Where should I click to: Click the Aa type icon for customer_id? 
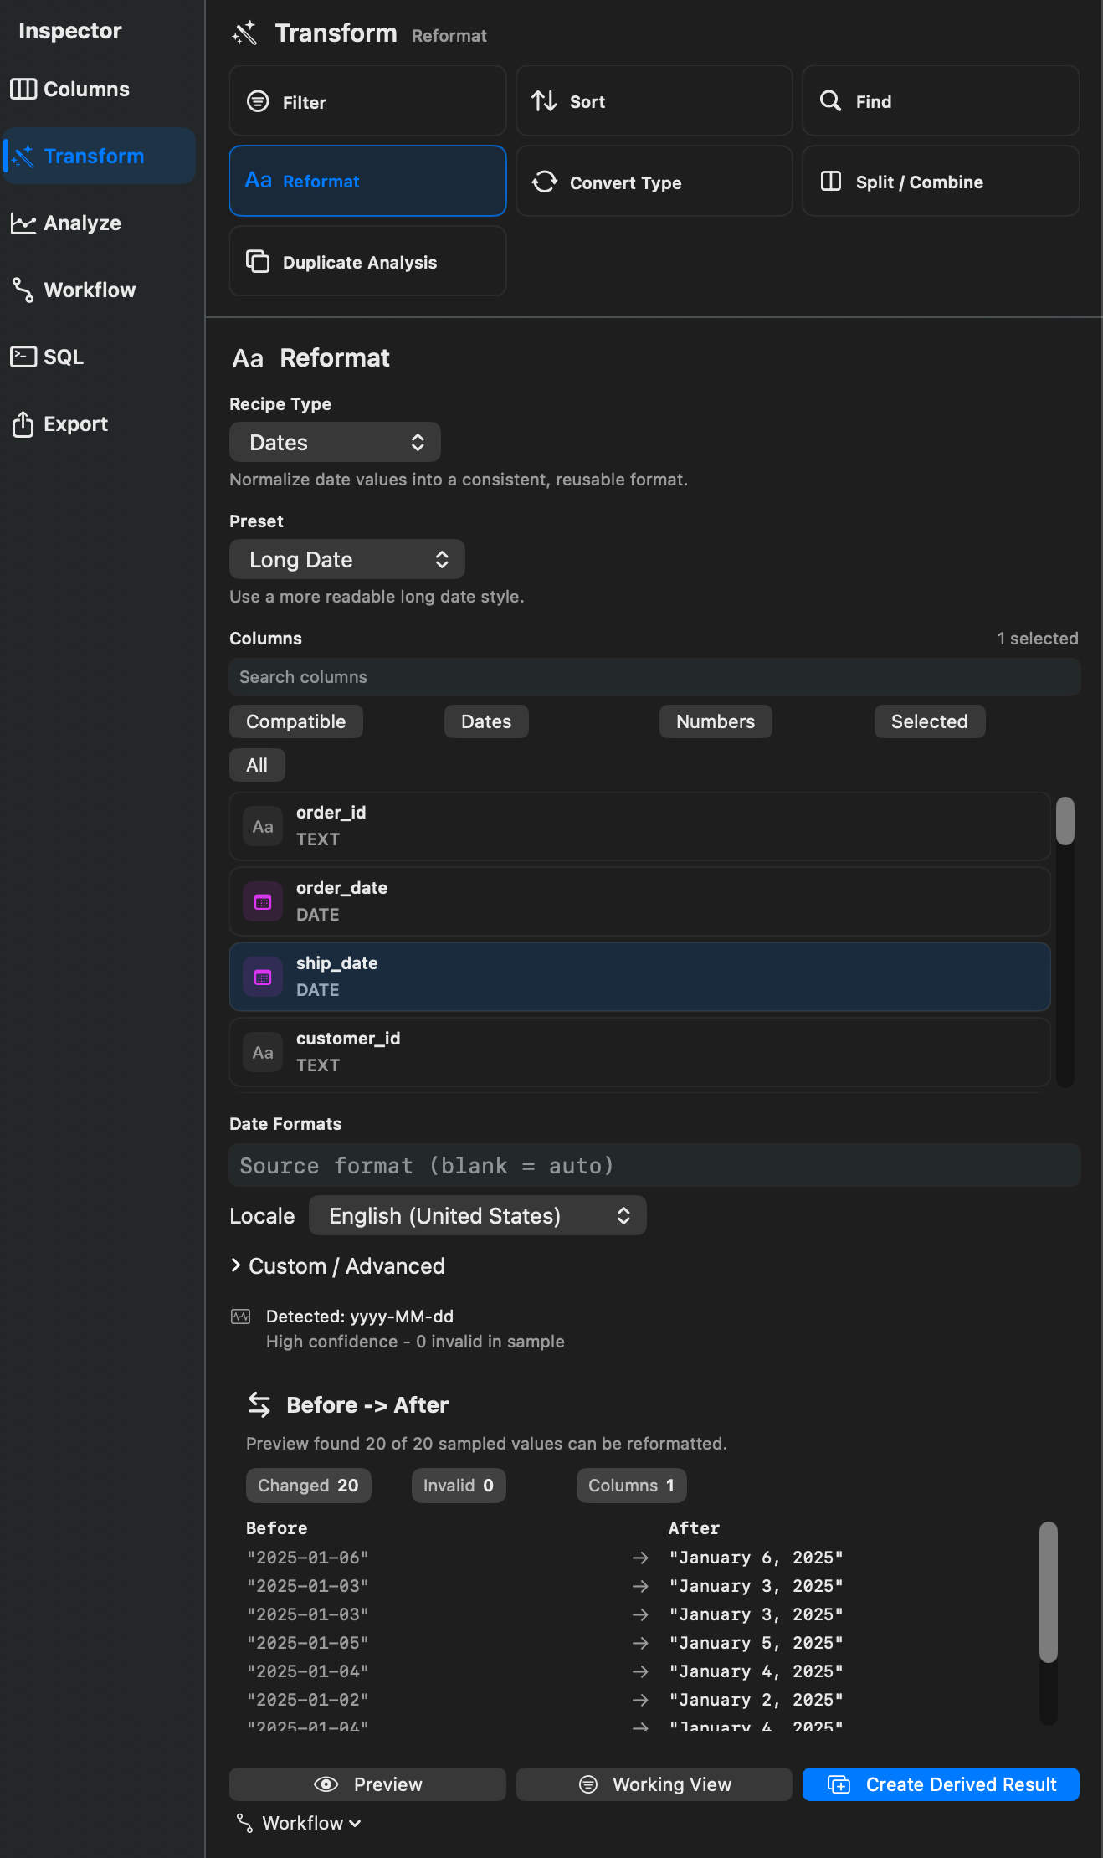(263, 1053)
